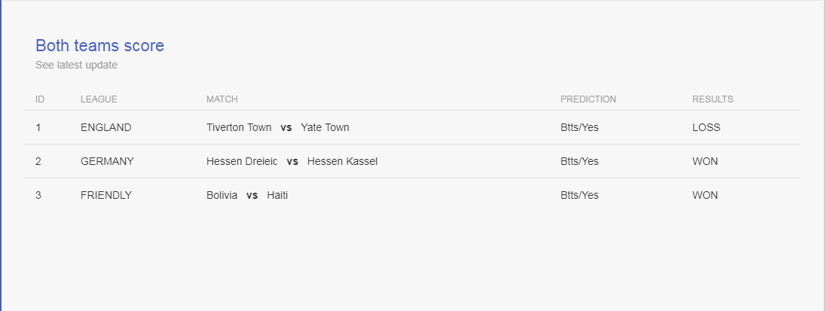This screenshot has width=825, height=311.
Task: Click Tiverton Town team name
Action: [x=239, y=128]
